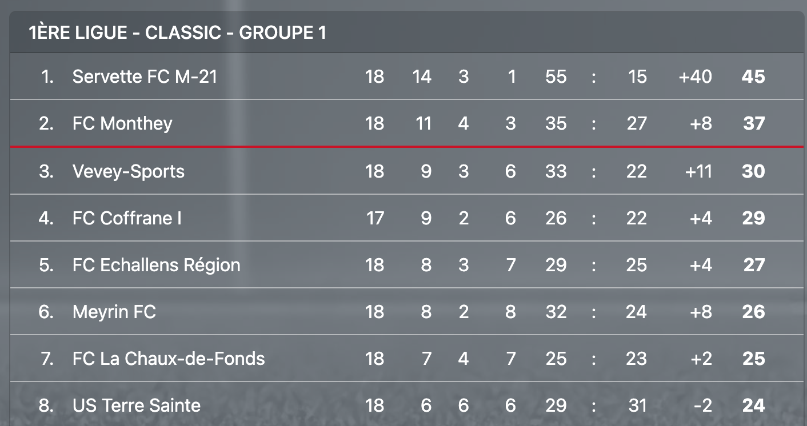This screenshot has height=426, width=807.
Task: Select Vevey-Sports in the standings
Action: (x=129, y=171)
